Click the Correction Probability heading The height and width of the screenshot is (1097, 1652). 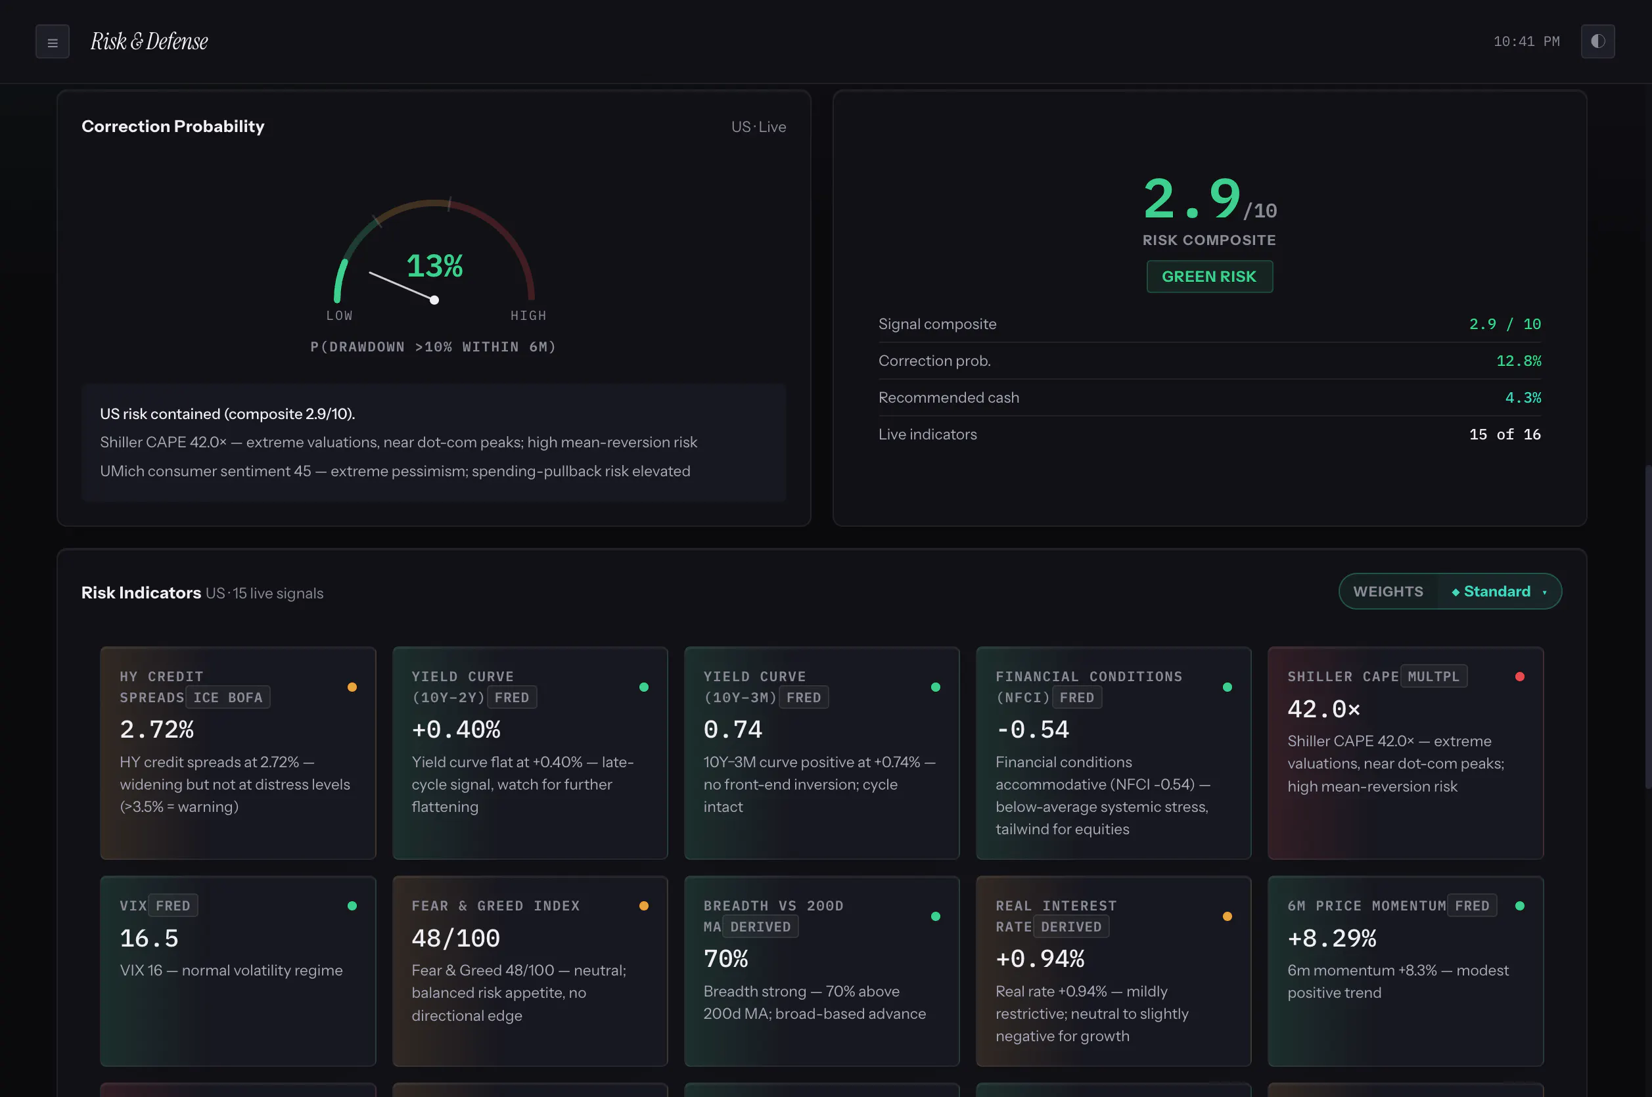[173, 126]
